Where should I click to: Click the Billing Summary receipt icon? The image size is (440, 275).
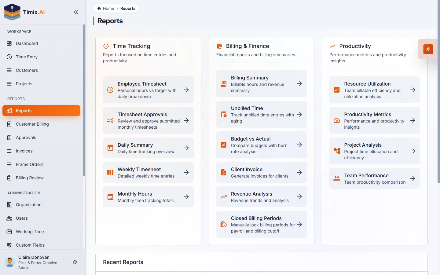coord(224,84)
